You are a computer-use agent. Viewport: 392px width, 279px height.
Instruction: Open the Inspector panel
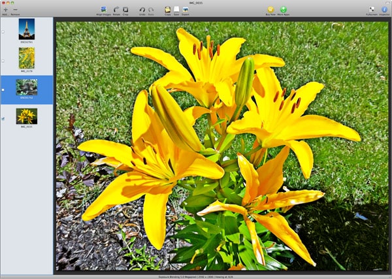point(384,9)
